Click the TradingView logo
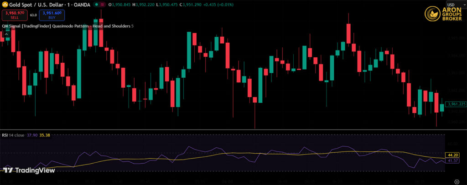The image size is (467, 185). [29, 170]
